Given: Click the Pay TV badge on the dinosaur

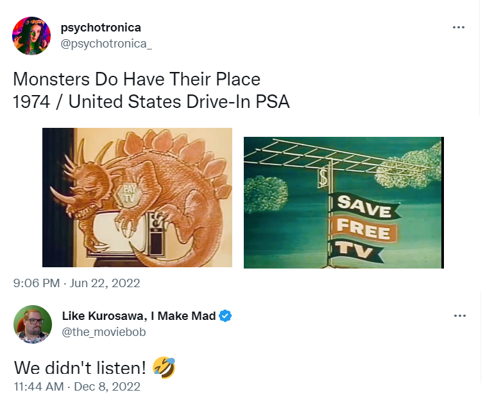Looking at the screenshot, I should tap(128, 195).
